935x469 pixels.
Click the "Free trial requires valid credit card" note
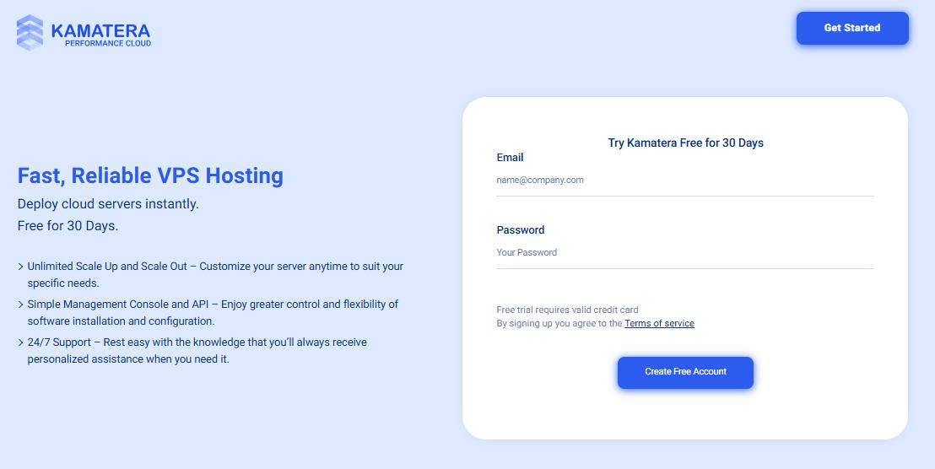567,310
